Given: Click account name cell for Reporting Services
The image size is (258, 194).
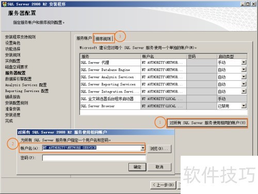Looking at the screenshot, I should tap(164, 84).
